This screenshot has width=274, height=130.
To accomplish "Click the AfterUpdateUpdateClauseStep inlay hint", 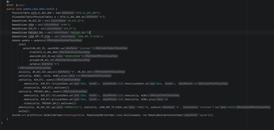I will coord(64,40).
